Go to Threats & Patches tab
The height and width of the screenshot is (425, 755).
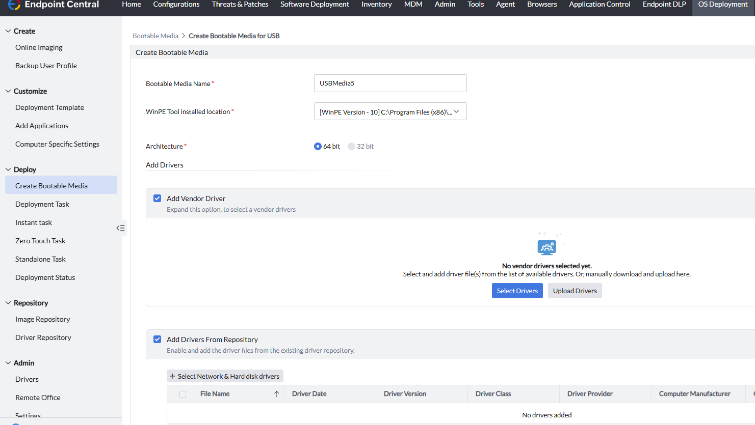240,4
